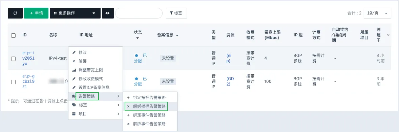The image size is (399, 132).
Task: Click sort chevron next to 创建于
Action: coord(388,35)
